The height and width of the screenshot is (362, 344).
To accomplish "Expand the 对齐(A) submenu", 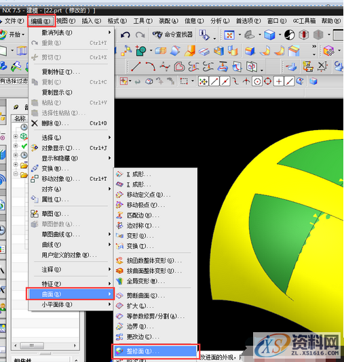I will (x=71, y=189).
